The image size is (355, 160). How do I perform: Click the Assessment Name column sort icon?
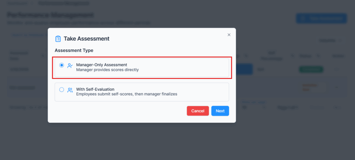click(43, 56)
